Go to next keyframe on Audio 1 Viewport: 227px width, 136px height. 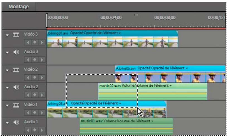42,130
